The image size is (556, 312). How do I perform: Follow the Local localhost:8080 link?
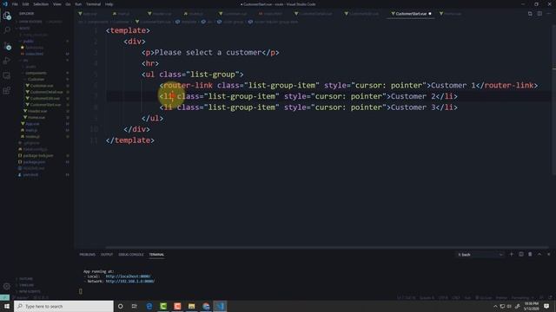128,276
